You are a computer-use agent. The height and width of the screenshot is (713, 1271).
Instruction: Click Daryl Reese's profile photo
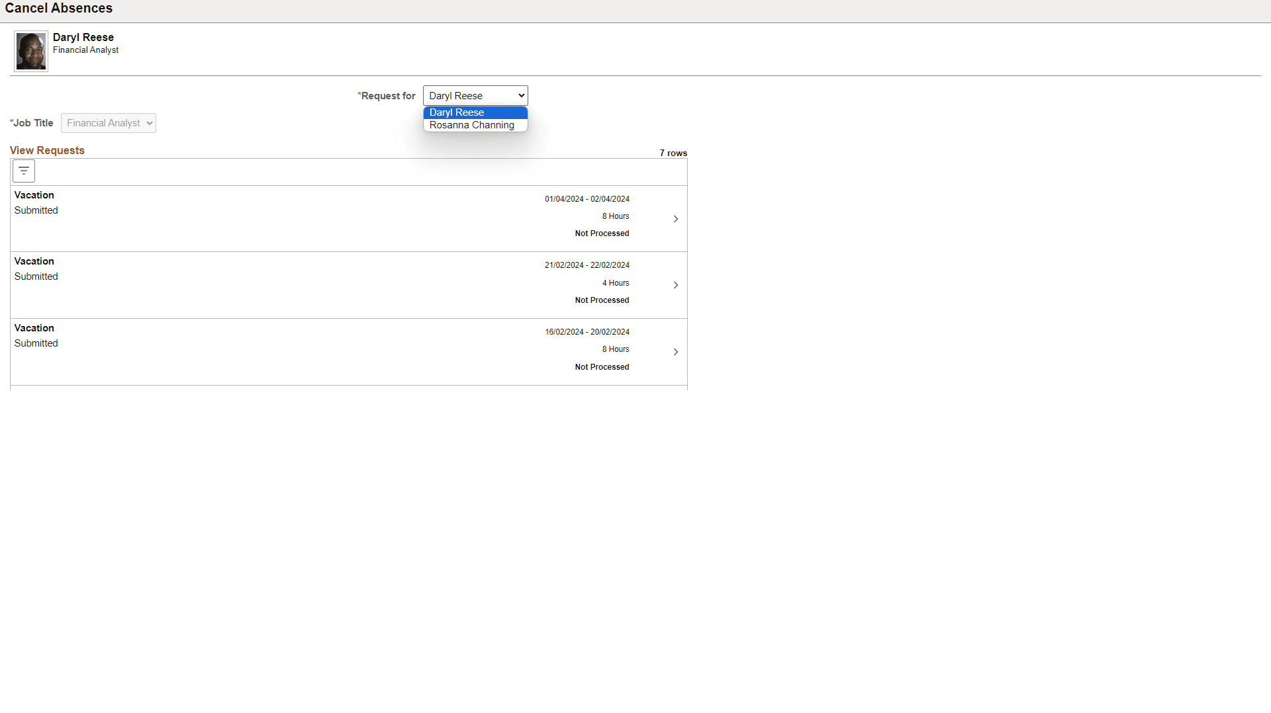coord(30,50)
